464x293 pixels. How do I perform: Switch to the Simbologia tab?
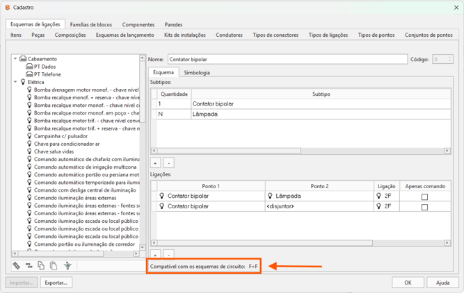point(197,72)
